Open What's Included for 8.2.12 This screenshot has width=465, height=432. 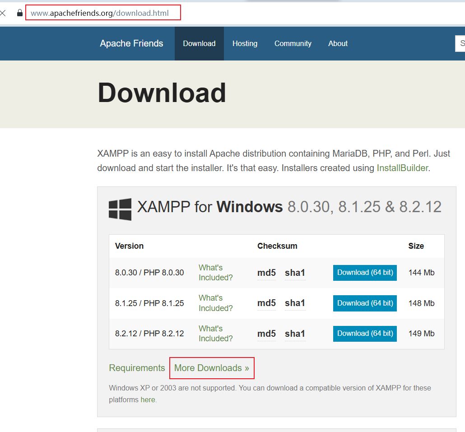(215, 334)
